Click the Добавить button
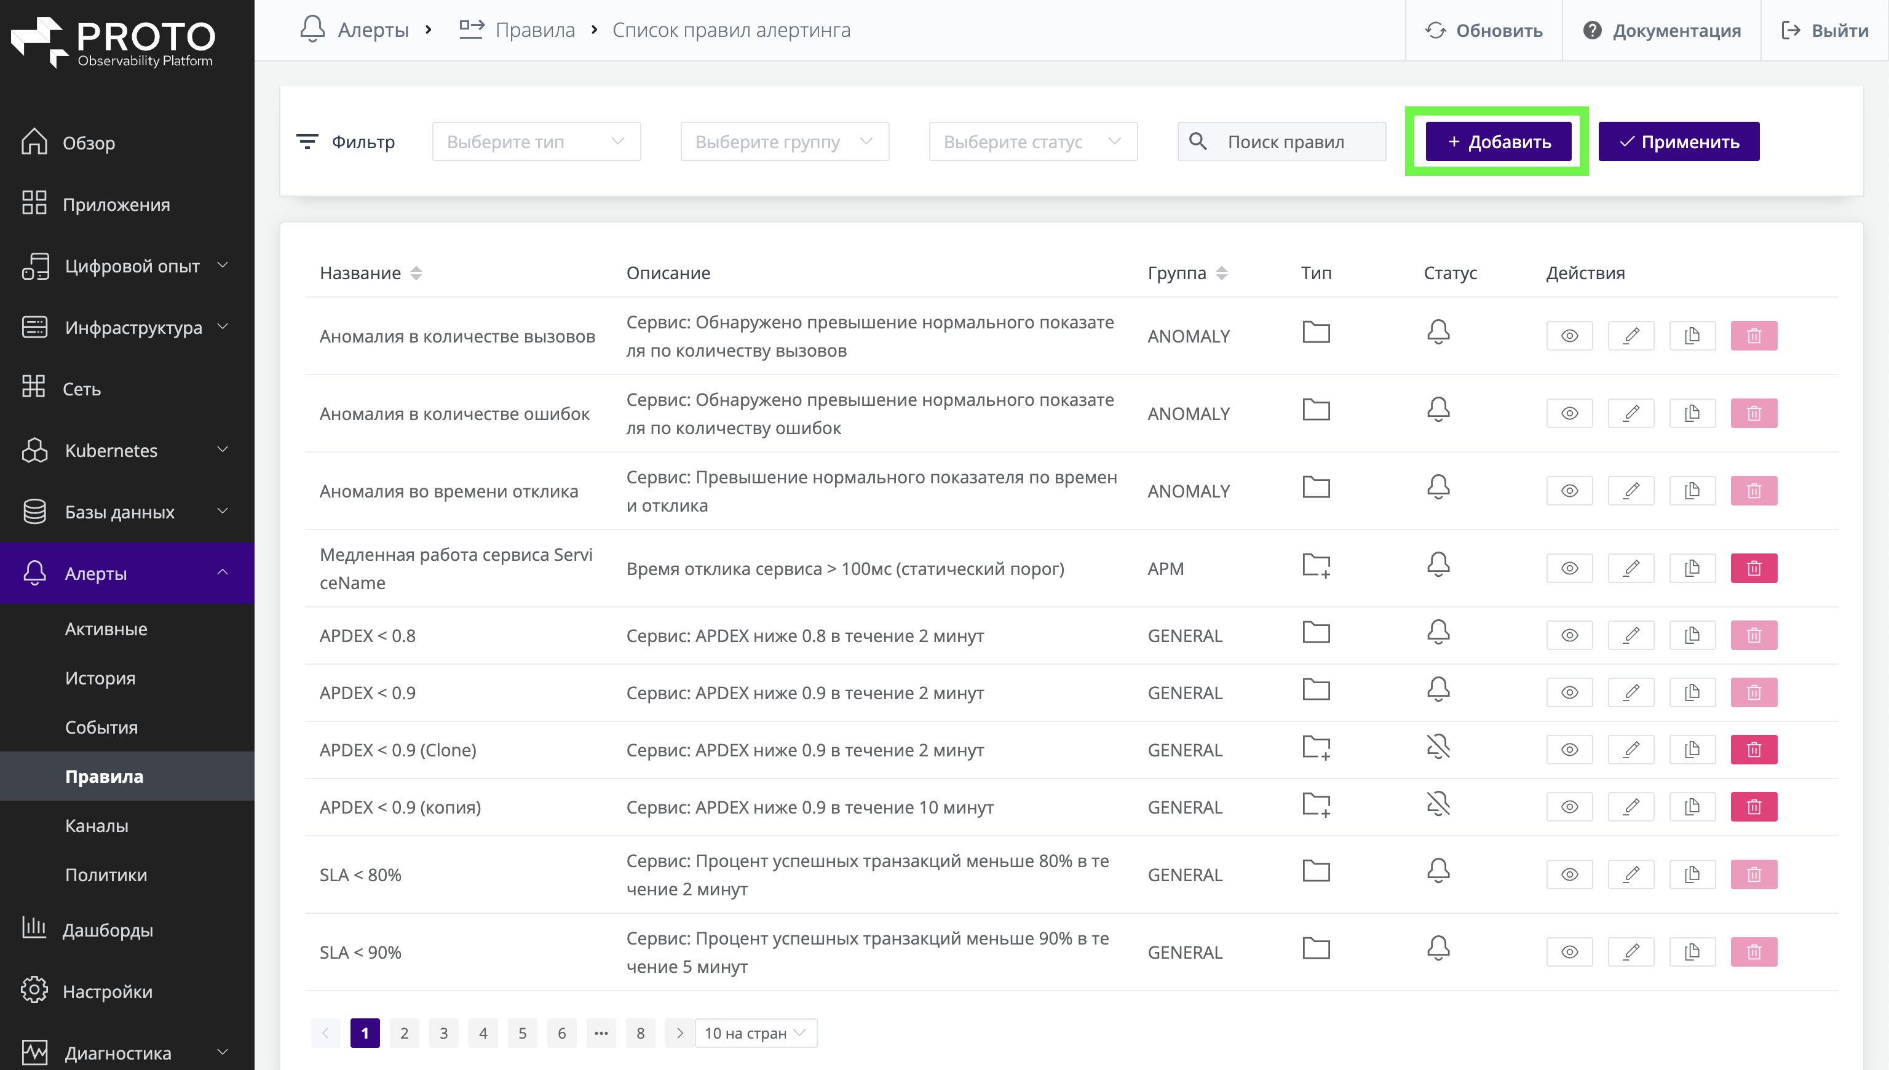Screen dimensions: 1889x1070 (1498, 141)
